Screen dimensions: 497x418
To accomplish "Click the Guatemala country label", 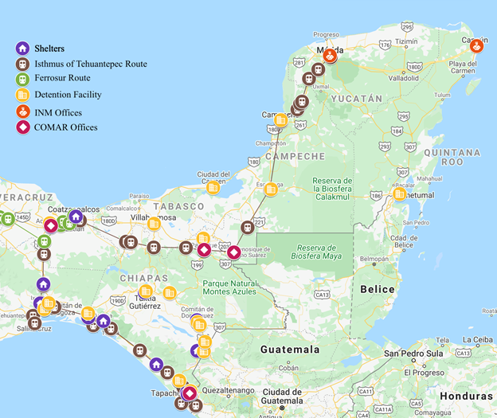I will 290,350.
